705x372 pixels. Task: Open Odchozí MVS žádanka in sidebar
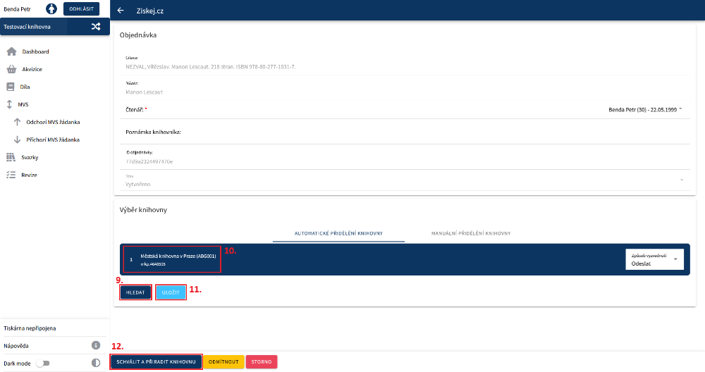(x=53, y=122)
